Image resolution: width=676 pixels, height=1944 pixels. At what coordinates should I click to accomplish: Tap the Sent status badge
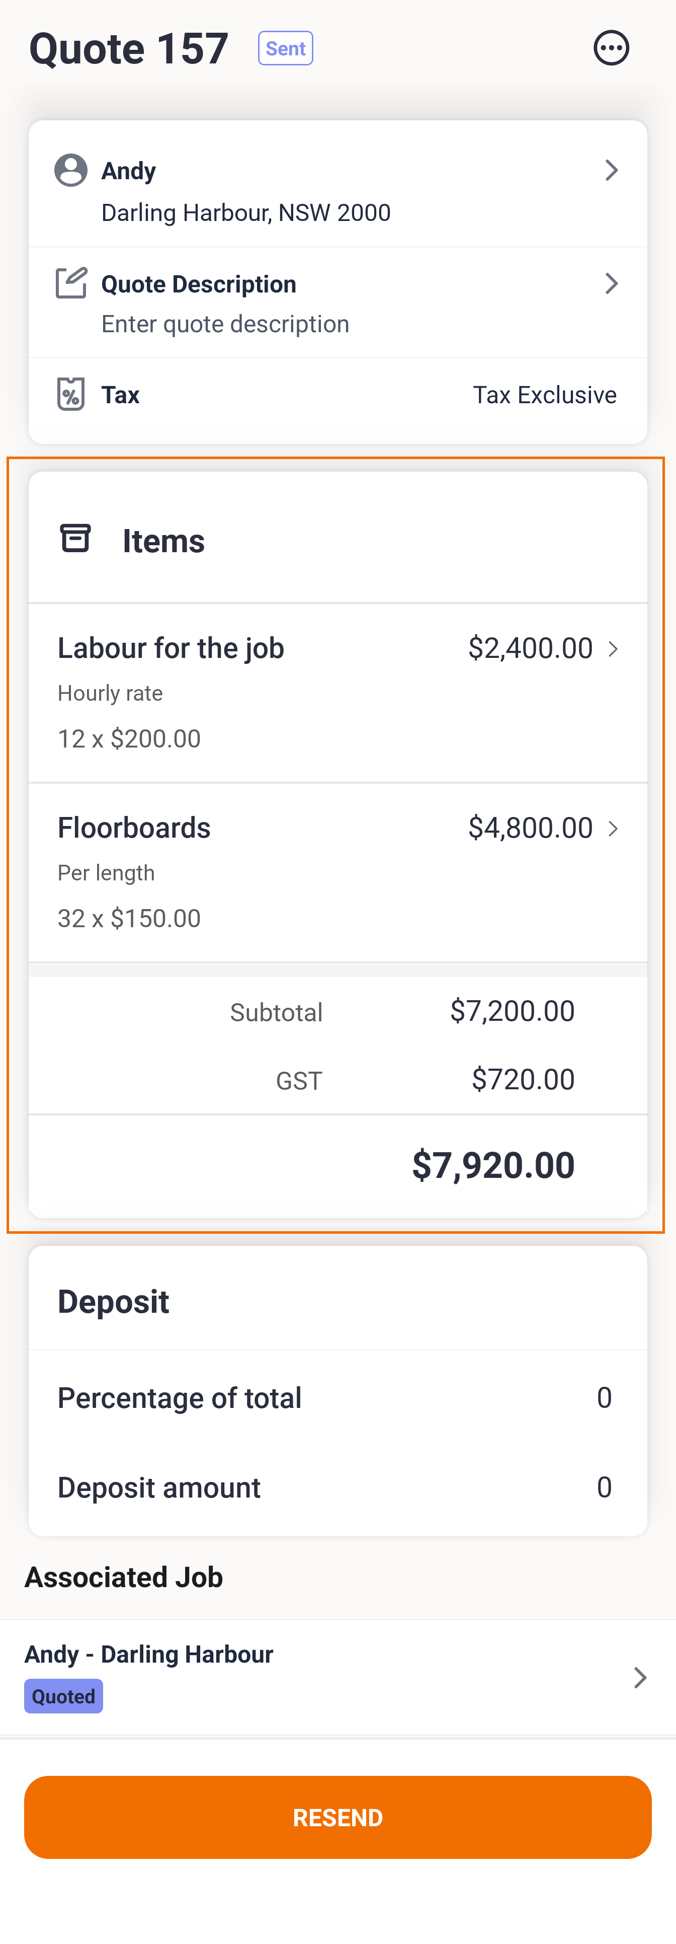[285, 48]
